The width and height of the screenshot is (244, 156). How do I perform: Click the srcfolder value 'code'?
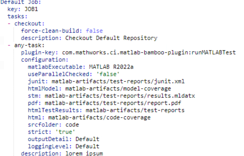[x=72, y=125]
